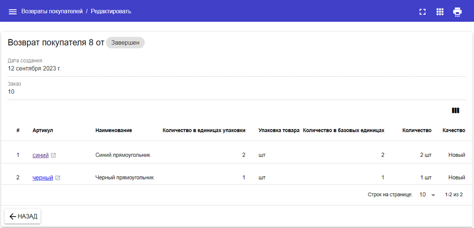Expand rows per page dropdown
This screenshot has width=474, height=228.
click(x=427, y=195)
